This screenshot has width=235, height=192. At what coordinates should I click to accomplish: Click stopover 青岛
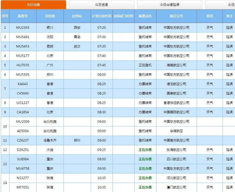[x=77, y=37]
